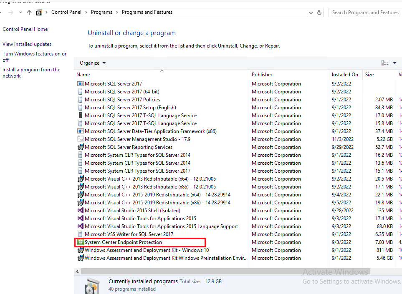The image size is (402, 294).
Task: Click Programs breadcrumb
Action: click(x=101, y=12)
